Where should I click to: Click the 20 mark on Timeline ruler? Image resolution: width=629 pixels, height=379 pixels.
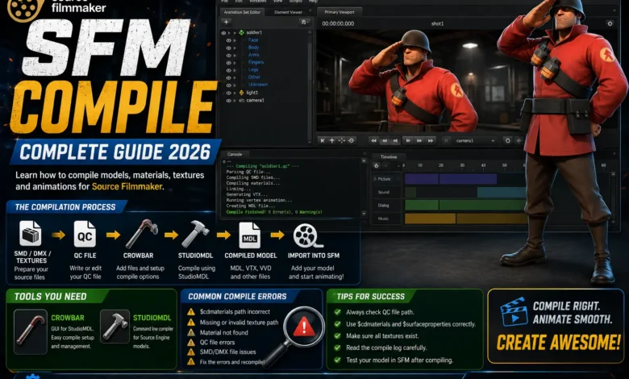pyautogui.click(x=441, y=165)
